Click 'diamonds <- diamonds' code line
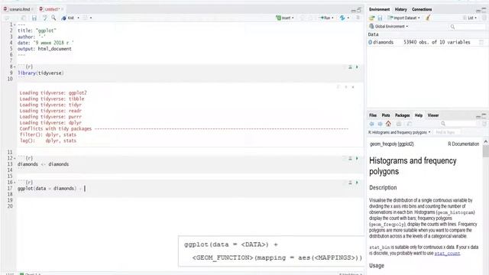 click(x=43, y=164)
